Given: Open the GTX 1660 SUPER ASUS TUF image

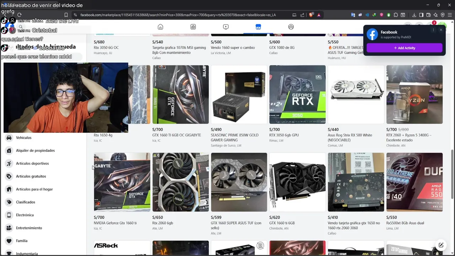Looking at the screenshot, I should click(239, 182).
